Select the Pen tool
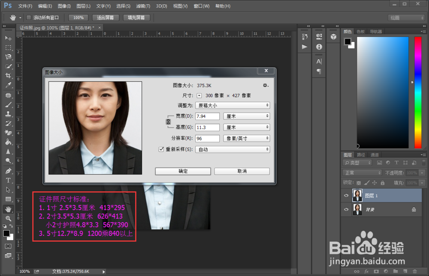The height and width of the screenshot is (276, 429). coord(8,171)
